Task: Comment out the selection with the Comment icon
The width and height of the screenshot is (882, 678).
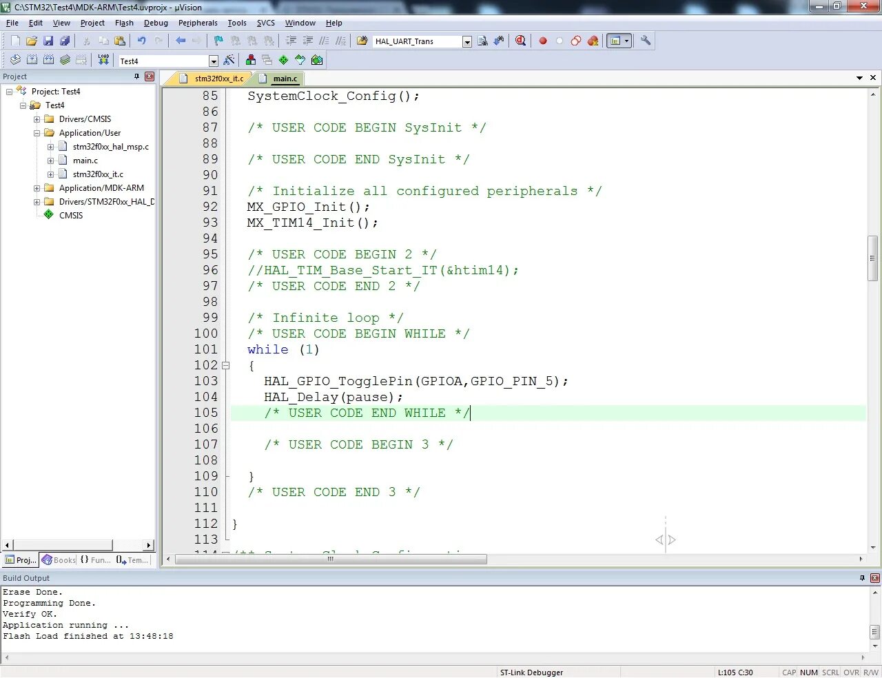Action: coord(324,41)
